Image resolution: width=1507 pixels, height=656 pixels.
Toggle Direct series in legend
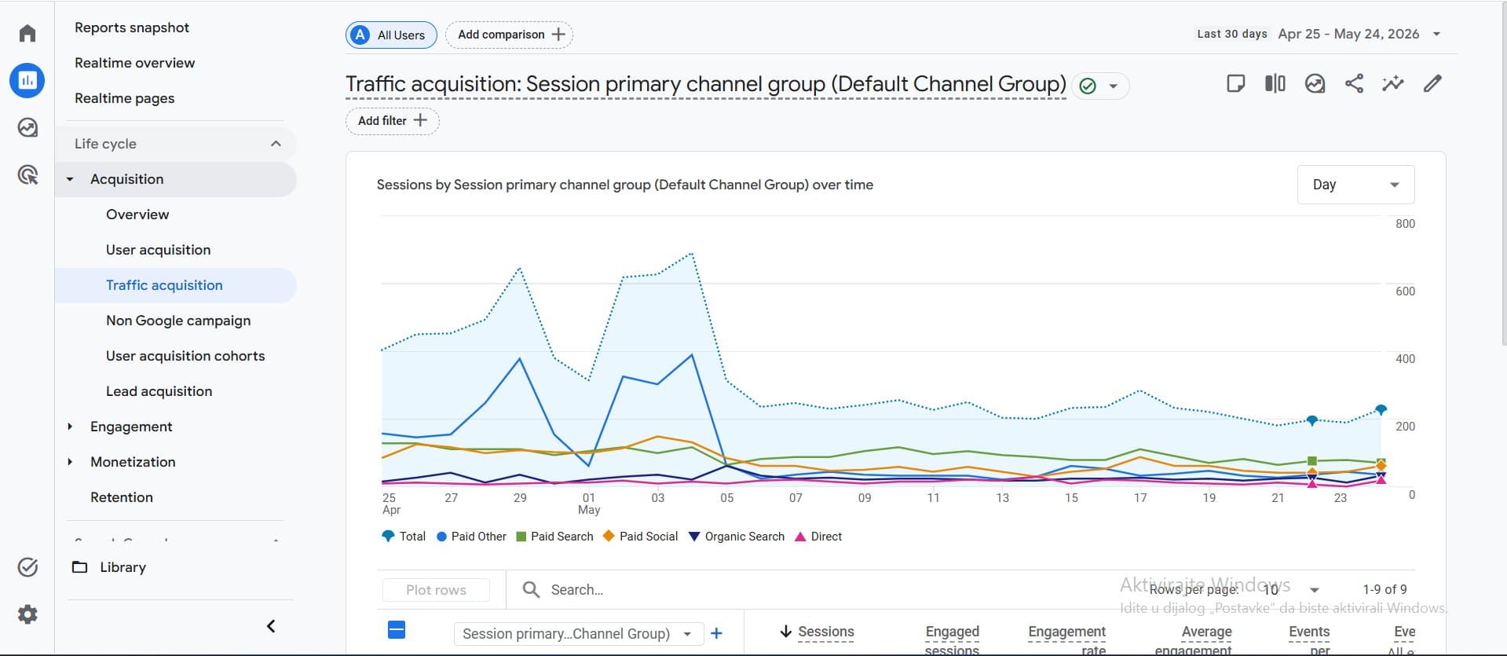click(818, 537)
